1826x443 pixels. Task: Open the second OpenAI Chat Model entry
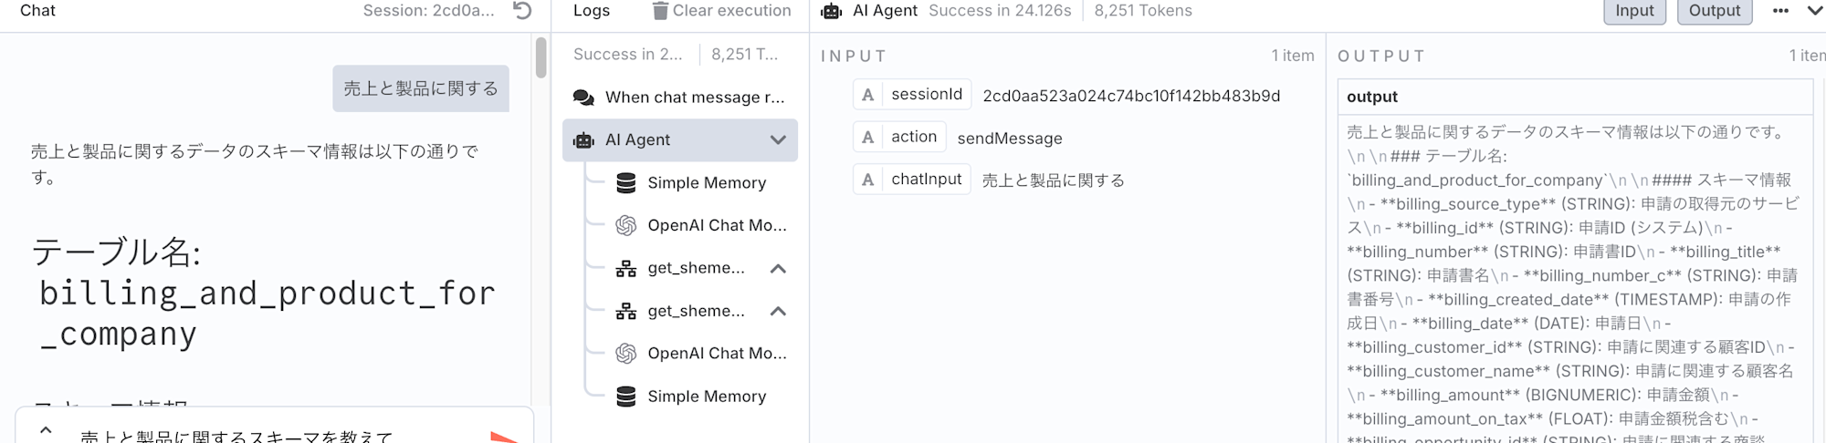tap(701, 353)
